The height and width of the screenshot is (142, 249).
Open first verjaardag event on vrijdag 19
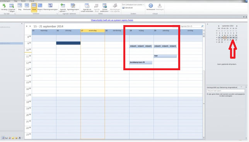(x=133, y=46)
